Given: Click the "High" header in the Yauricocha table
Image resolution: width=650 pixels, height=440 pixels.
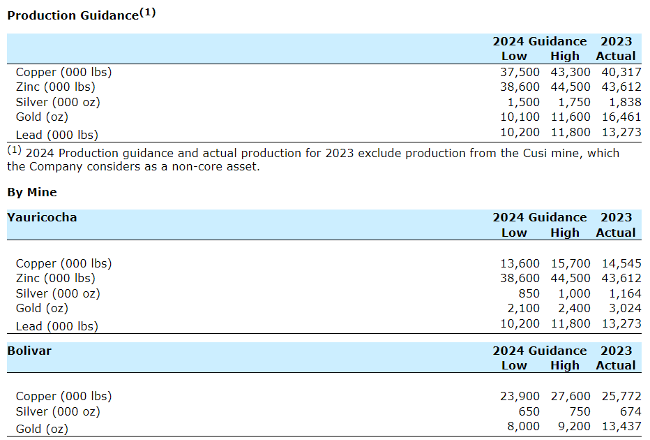Looking at the screenshot, I should (565, 233).
